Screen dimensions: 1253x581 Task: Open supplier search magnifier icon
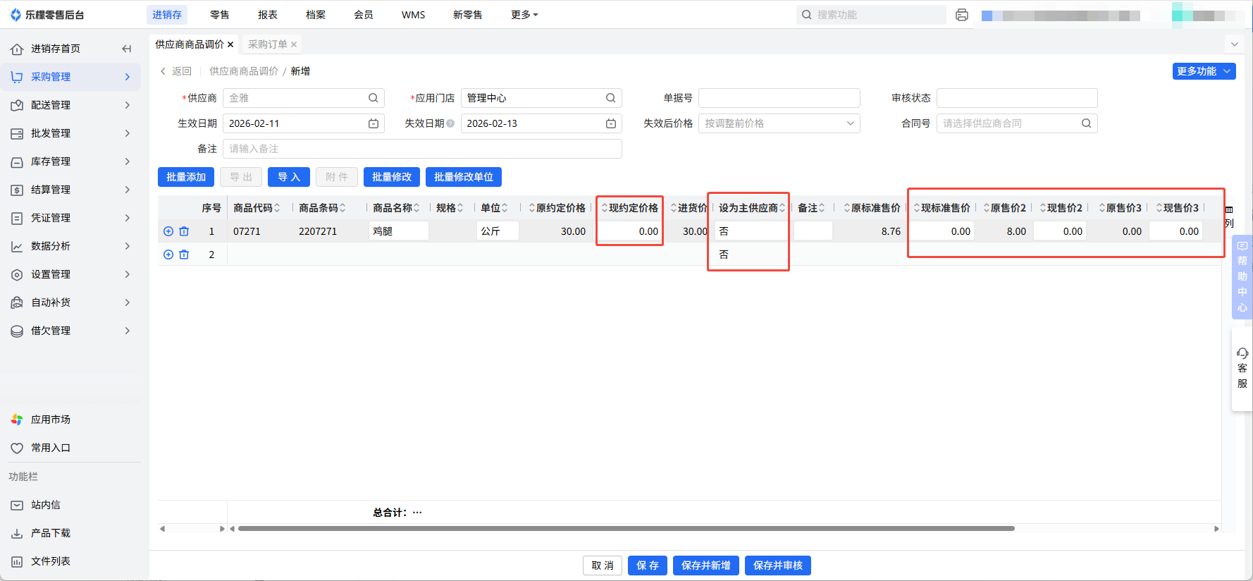373,98
